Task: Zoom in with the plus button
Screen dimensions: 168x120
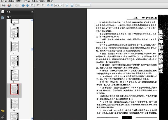Action: [52, 5]
